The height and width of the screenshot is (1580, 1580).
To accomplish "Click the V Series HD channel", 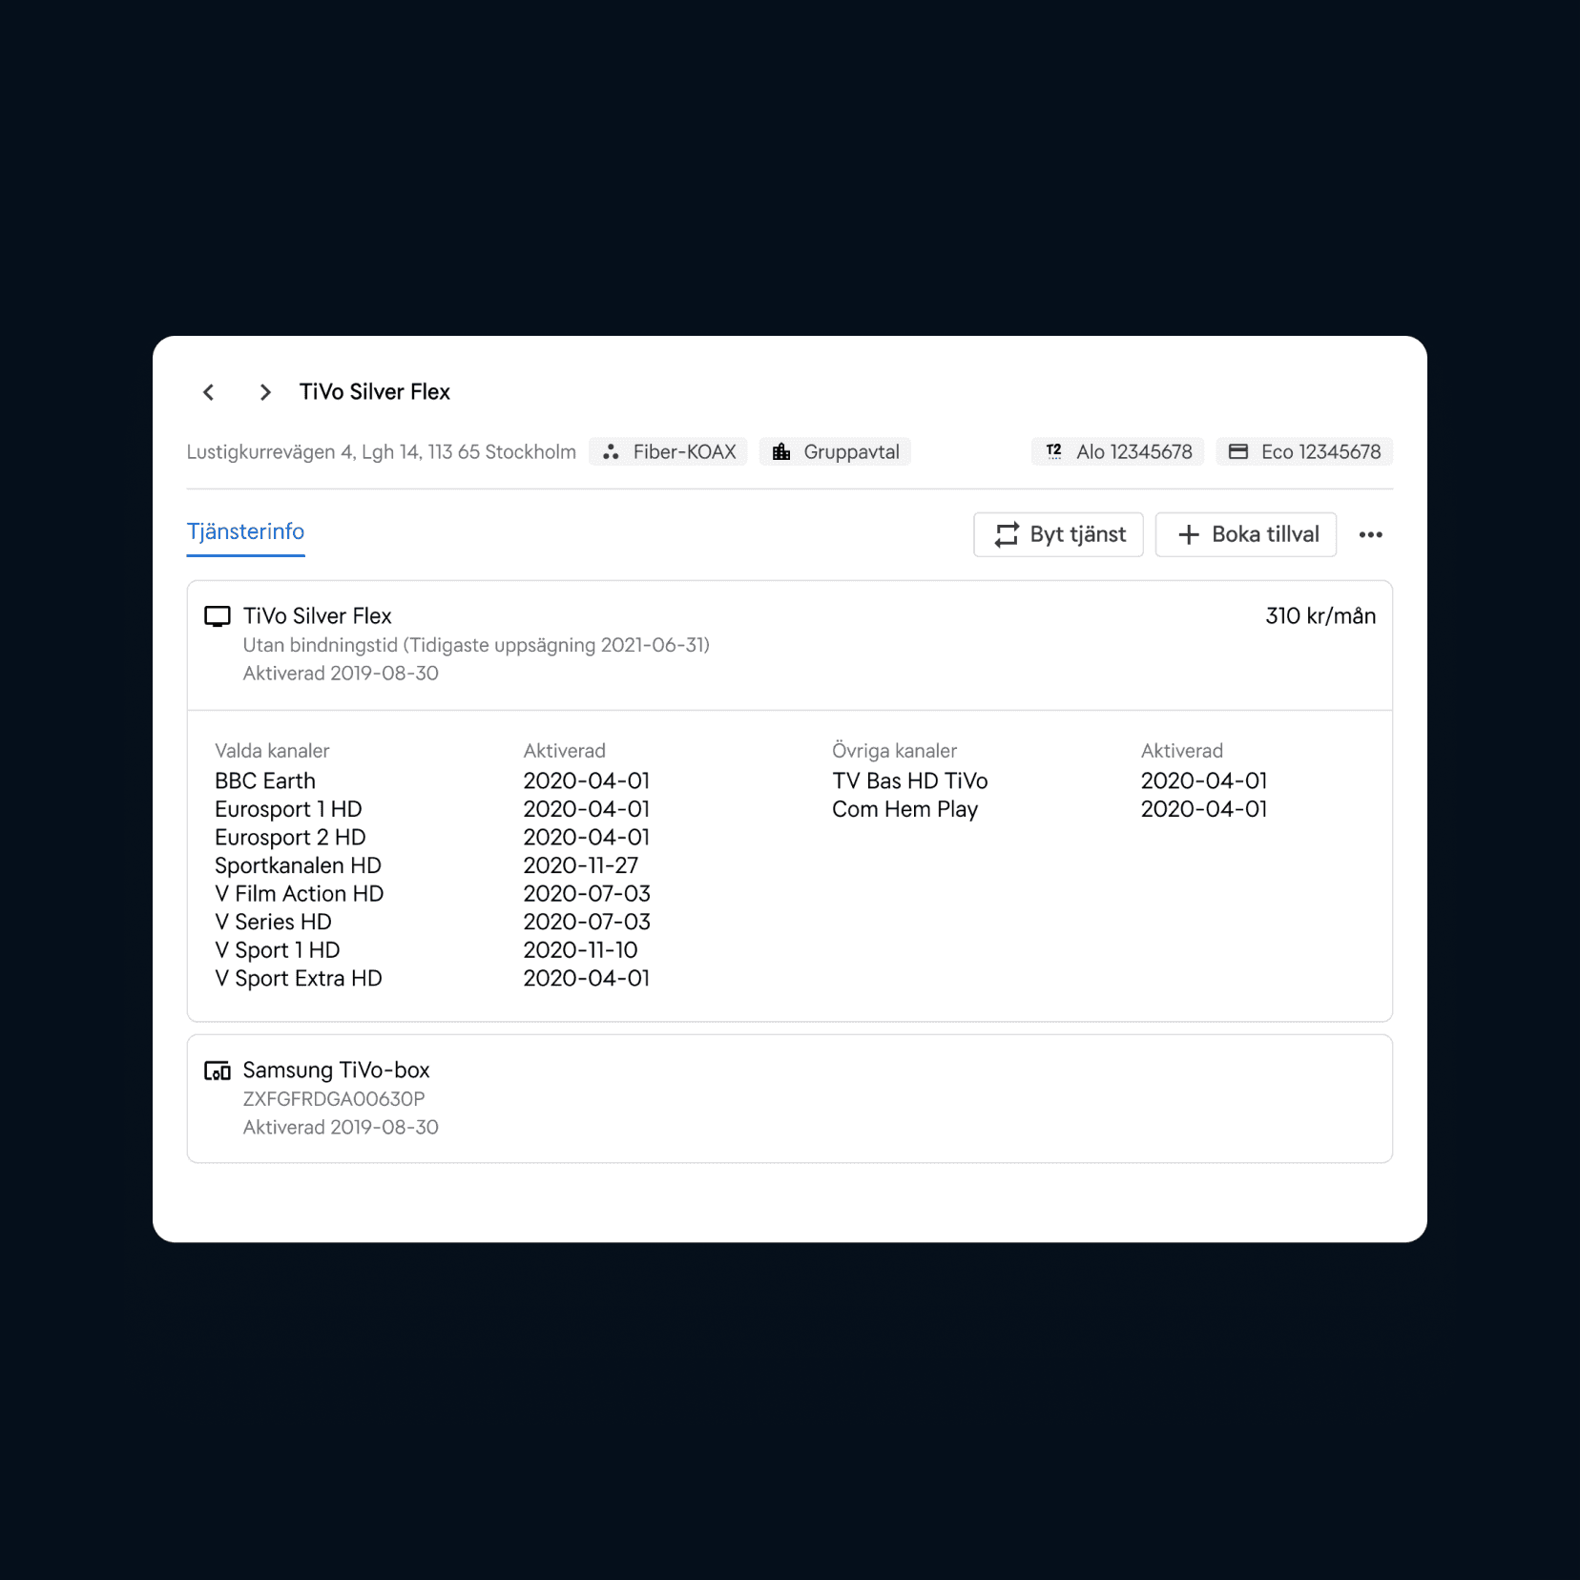I will (x=273, y=922).
